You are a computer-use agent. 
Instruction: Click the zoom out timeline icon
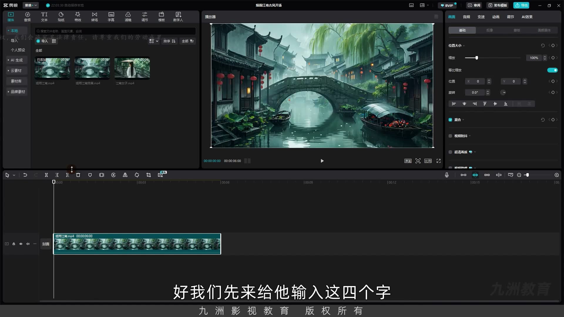click(519, 175)
